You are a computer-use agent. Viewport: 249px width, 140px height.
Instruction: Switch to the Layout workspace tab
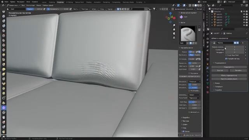[x=44, y=2]
